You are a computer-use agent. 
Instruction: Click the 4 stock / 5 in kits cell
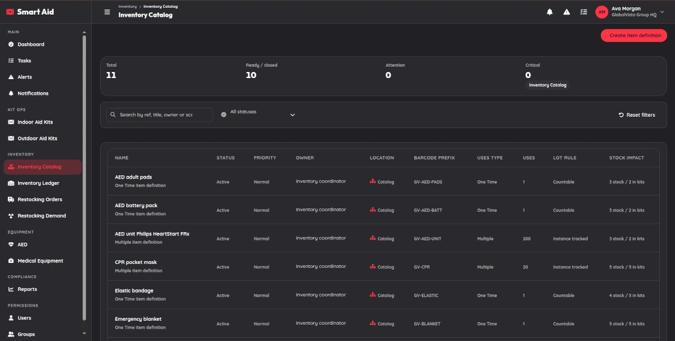(627, 295)
